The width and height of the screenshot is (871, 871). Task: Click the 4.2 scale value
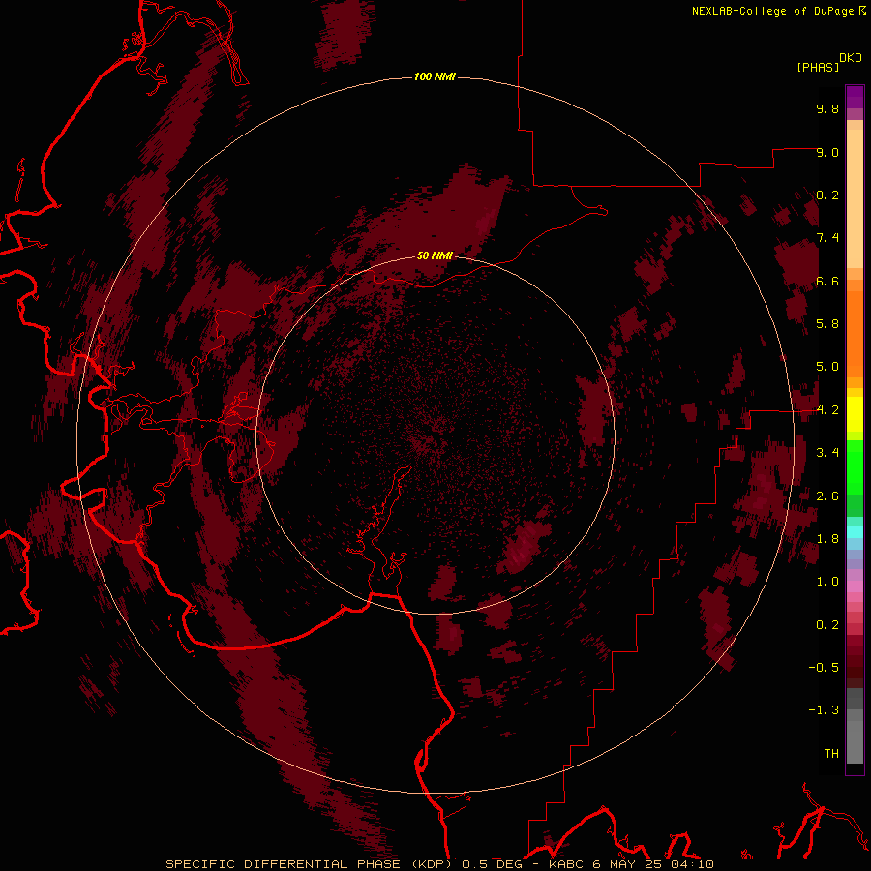pyautogui.click(x=827, y=410)
